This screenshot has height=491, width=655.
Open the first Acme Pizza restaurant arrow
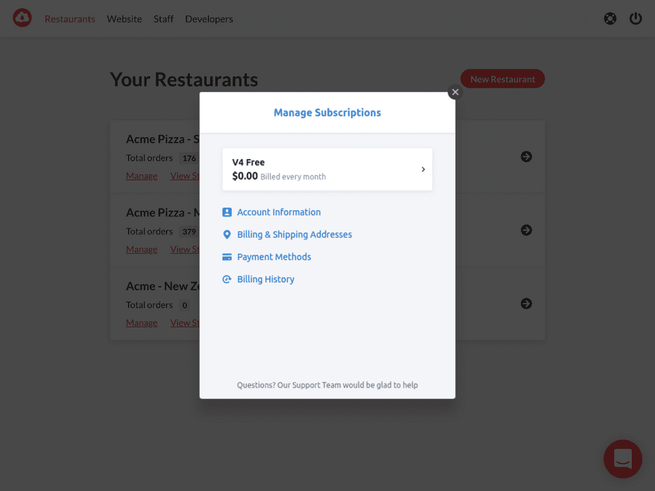526,156
